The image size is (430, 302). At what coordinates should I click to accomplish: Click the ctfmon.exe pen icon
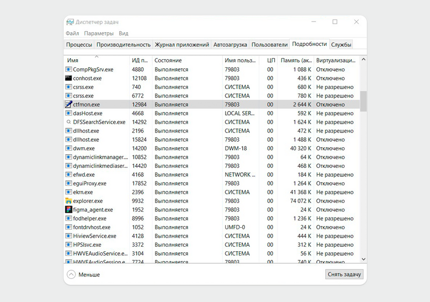click(x=68, y=105)
